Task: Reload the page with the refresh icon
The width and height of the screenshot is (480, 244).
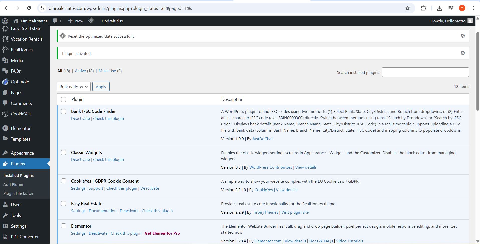Action: click(29, 8)
